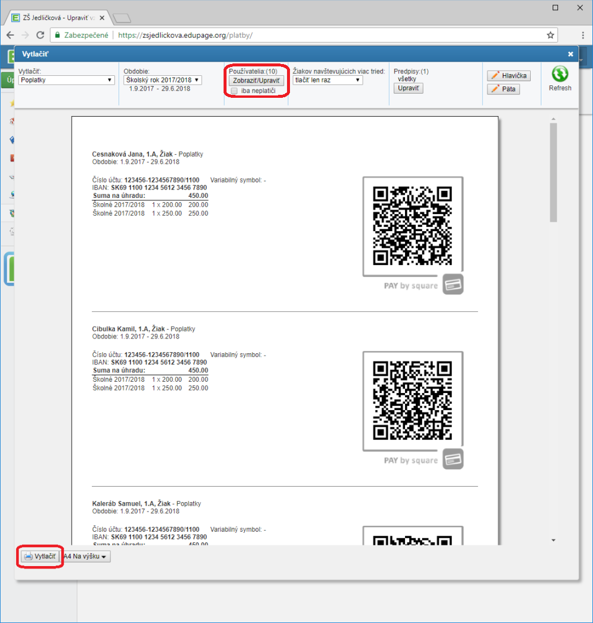Click Cesnaková's 'Suma na úhradu: 450.00' row
Image resolution: width=593 pixels, height=623 pixels.
coord(150,196)
